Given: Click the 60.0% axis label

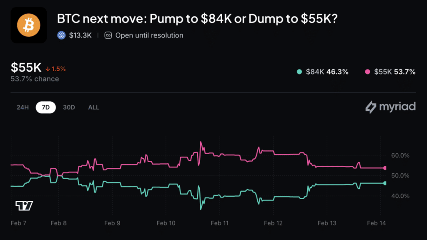Looking at the screenshot, I should point(400,155).
